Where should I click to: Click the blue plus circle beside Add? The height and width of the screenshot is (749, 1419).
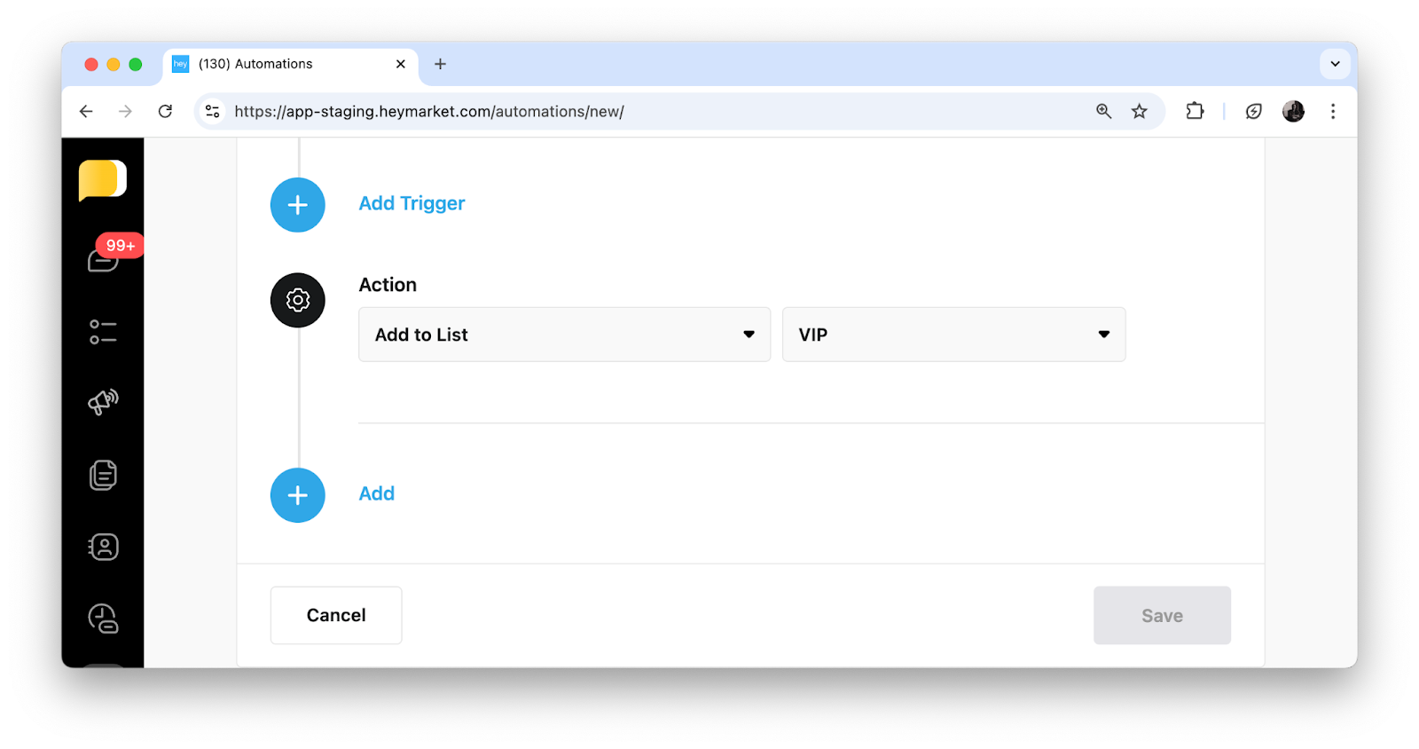click(298, 495)
